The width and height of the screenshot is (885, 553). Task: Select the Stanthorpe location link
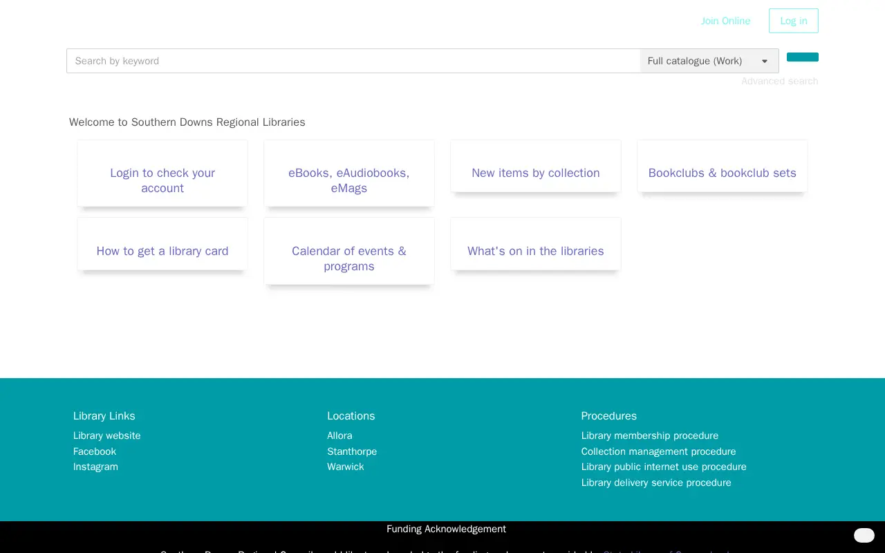(x=352, y=451)
